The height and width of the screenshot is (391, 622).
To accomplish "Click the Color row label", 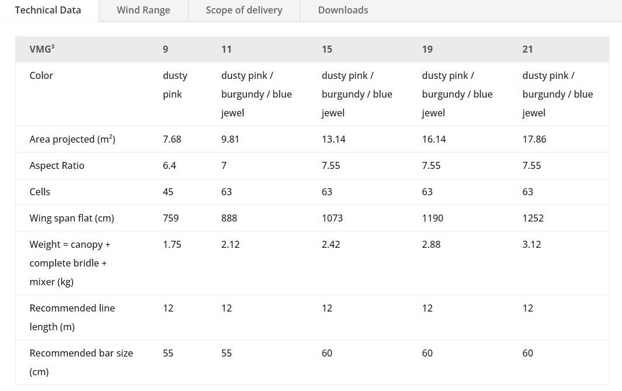I will coord(41,75).
